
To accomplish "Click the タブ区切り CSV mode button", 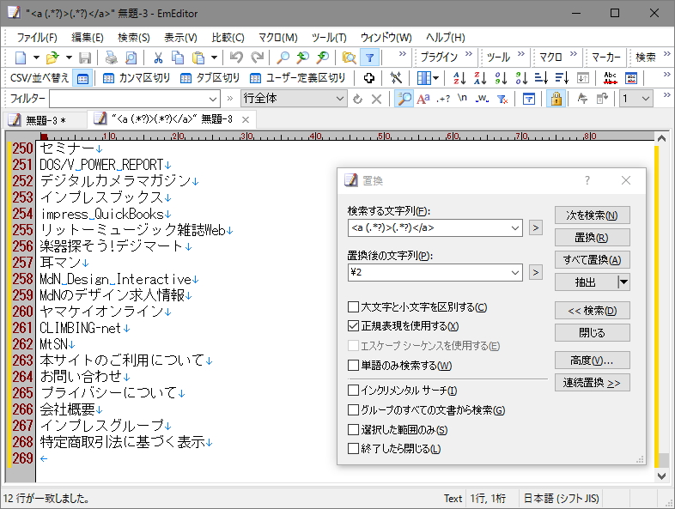I will point(210,78).
